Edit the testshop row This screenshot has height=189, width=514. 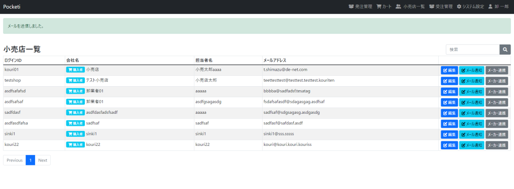pyautogui.click(x=449, y=81)
